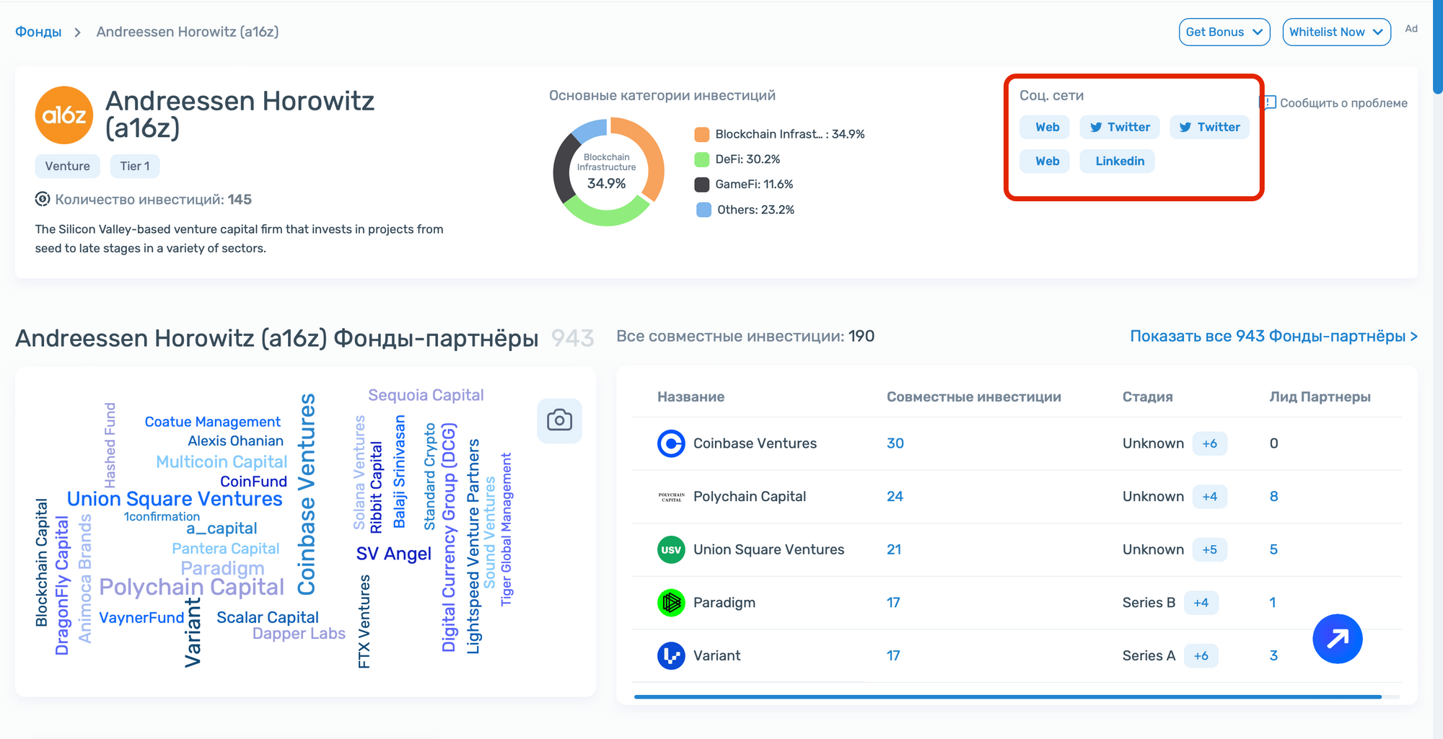
Task: Click the Venture tag
Action: point(67,166)
